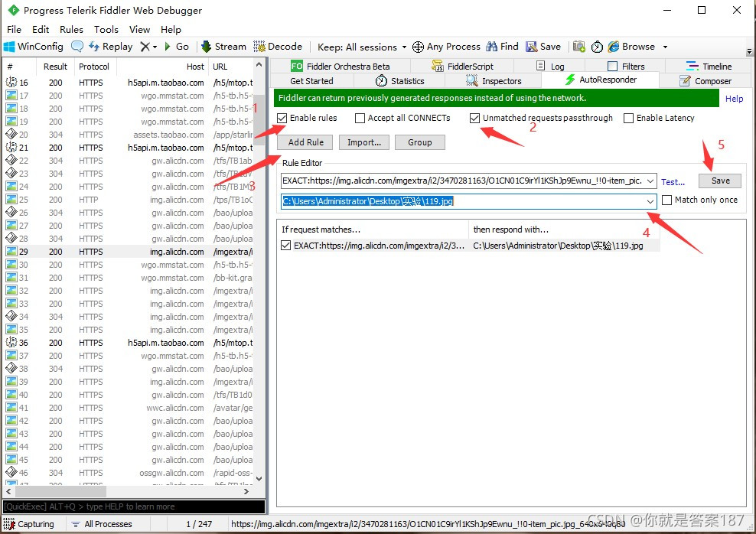This screenshot has height=534, width=756.
Task: Click the Add Rule button
Action: [x=305, y=142]
